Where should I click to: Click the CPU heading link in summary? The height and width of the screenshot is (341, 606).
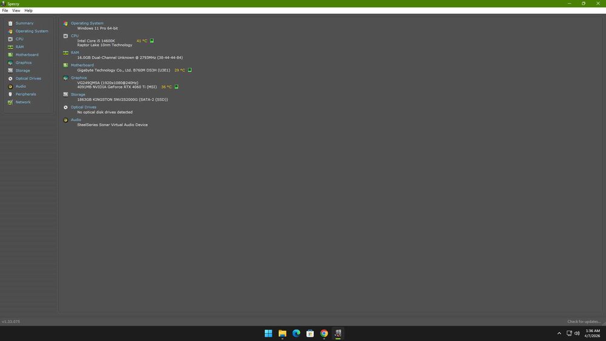coord(75,36)
